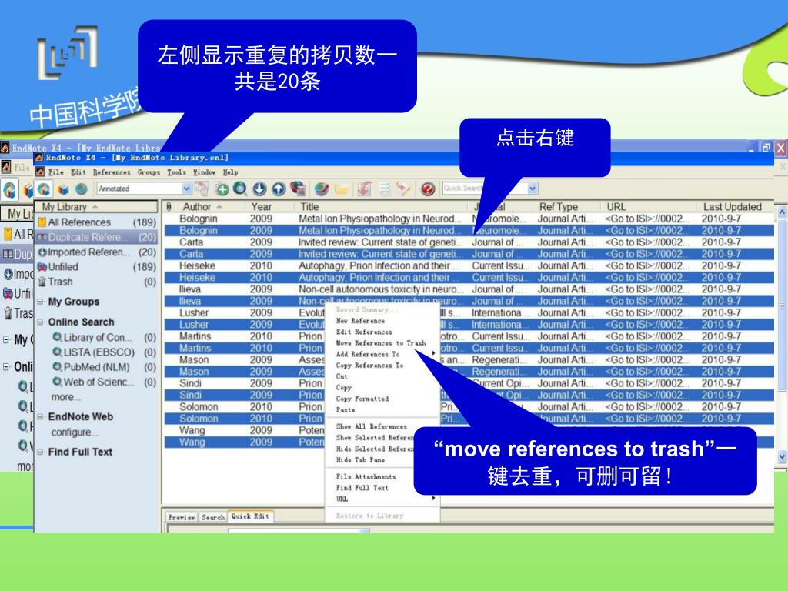Collapse 'Onli' group expander in back window
The width and height of the screenshot is (788, 591).
(x=6, y=367)
